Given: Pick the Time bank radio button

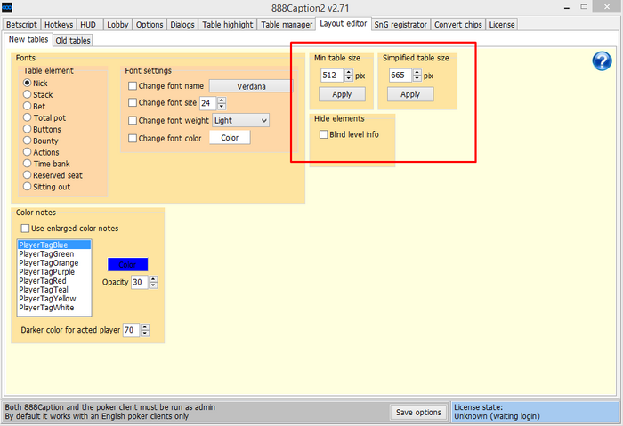Looking at the screenshot, I should pyautogui.click(x=27, y=164).
